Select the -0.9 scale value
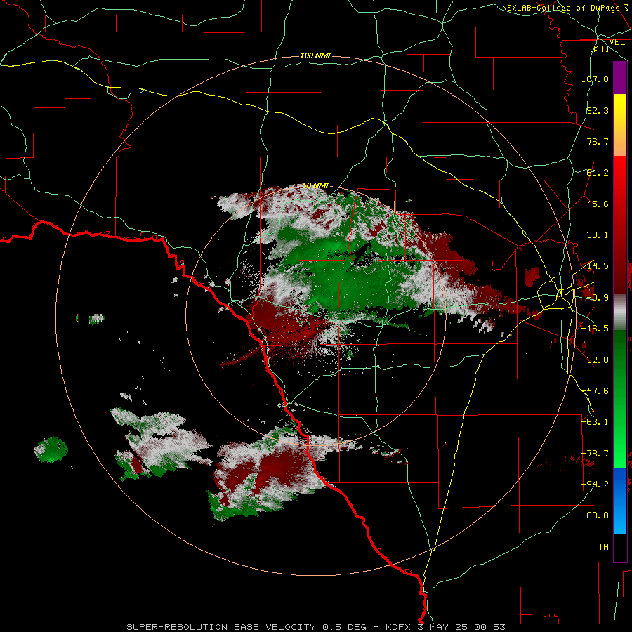Screen dimensions: 632x632 click(598, 298)
